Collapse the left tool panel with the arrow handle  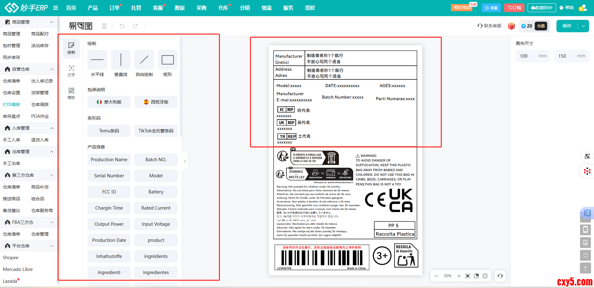coord(185,161)
